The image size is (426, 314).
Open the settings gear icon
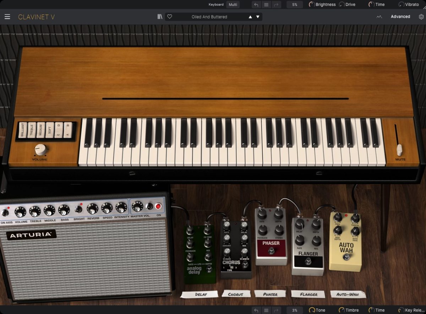click(x=421, y=17)
